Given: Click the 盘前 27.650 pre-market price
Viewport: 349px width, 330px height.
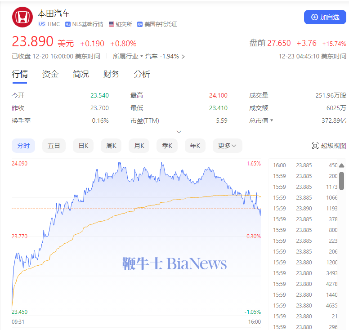Looking at the screenshot, I should 279,43.
